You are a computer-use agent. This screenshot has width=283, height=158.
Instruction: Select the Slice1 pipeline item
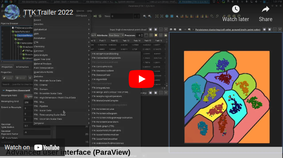20,39
